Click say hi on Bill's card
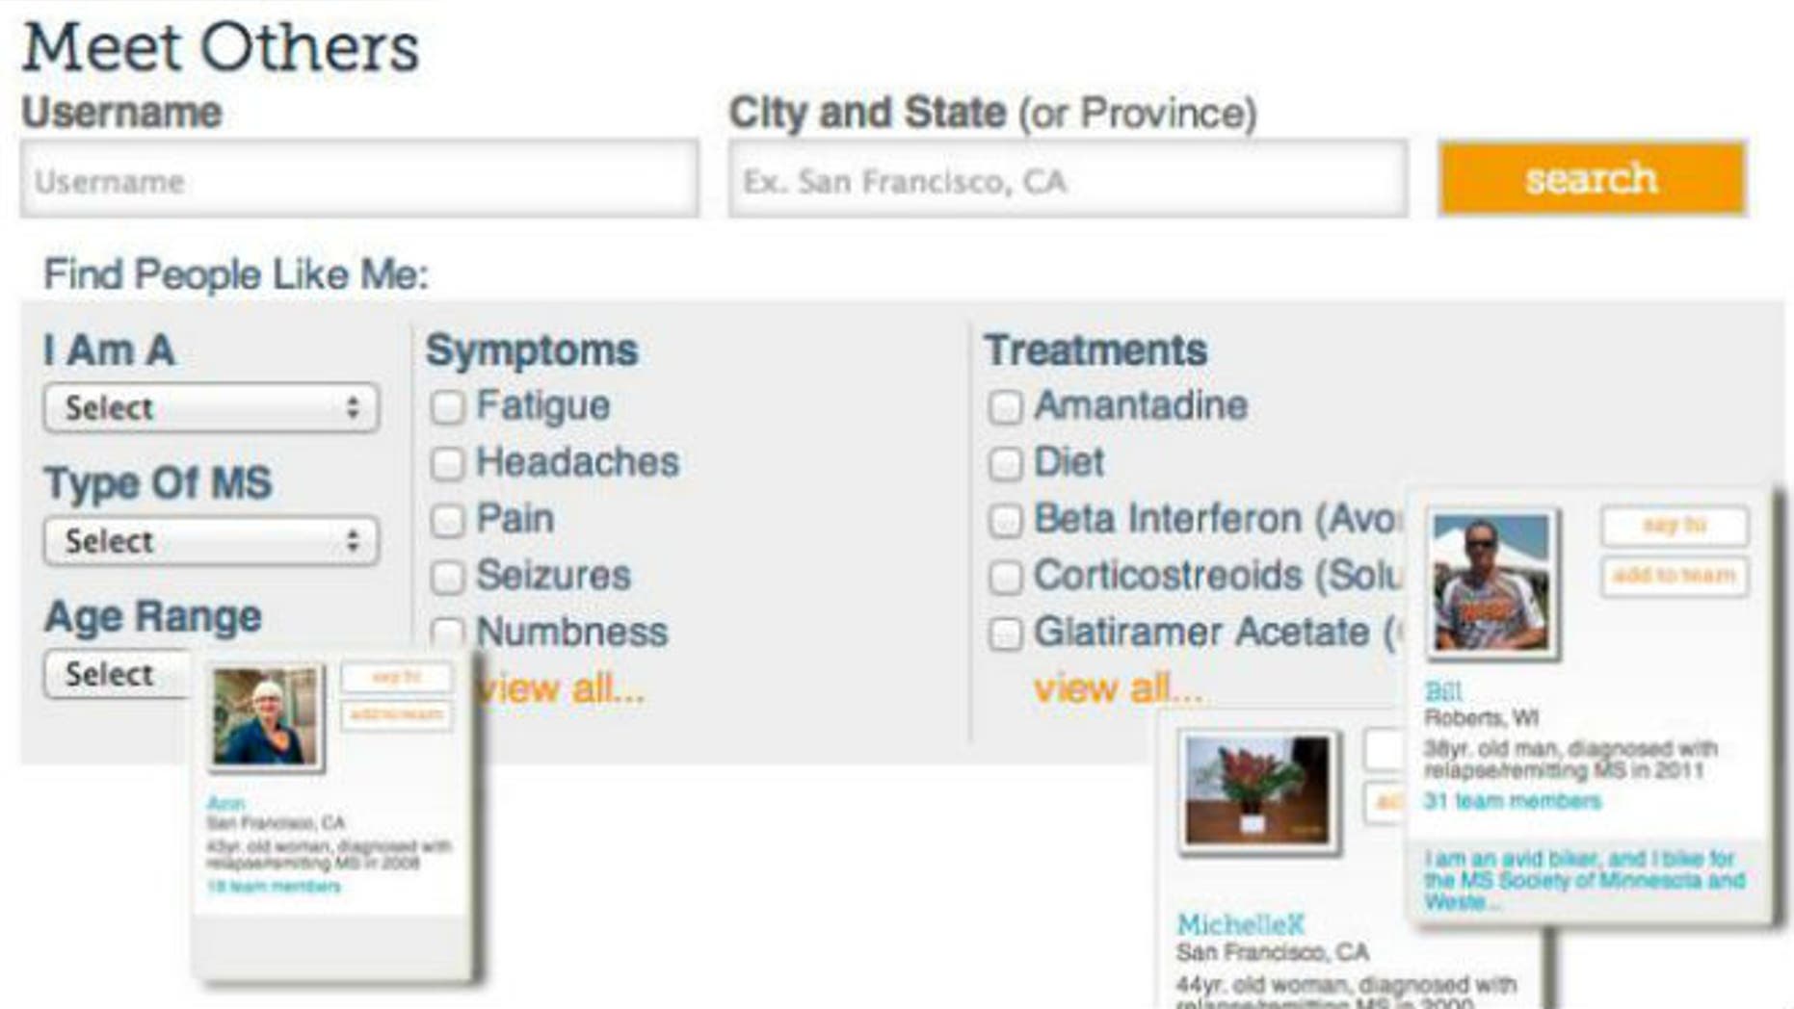The height and width of the screenshot is (1009, 1794). click(1675, 526)
